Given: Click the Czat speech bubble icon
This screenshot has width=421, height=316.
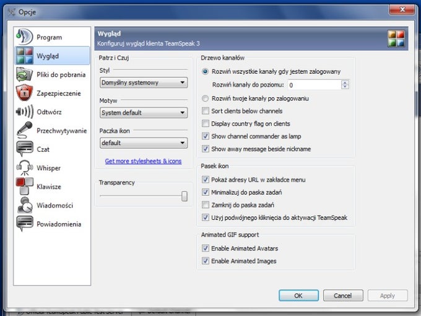Looking at the screenshot, I should [x=24, y=149].
